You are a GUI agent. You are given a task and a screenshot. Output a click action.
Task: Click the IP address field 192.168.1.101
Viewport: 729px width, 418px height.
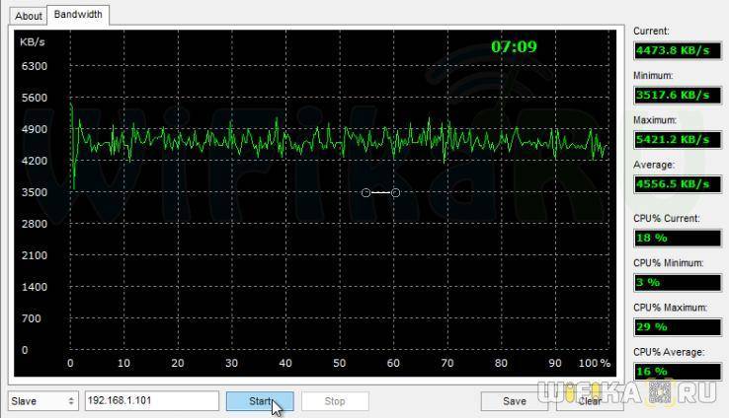(x=151, y=401)
